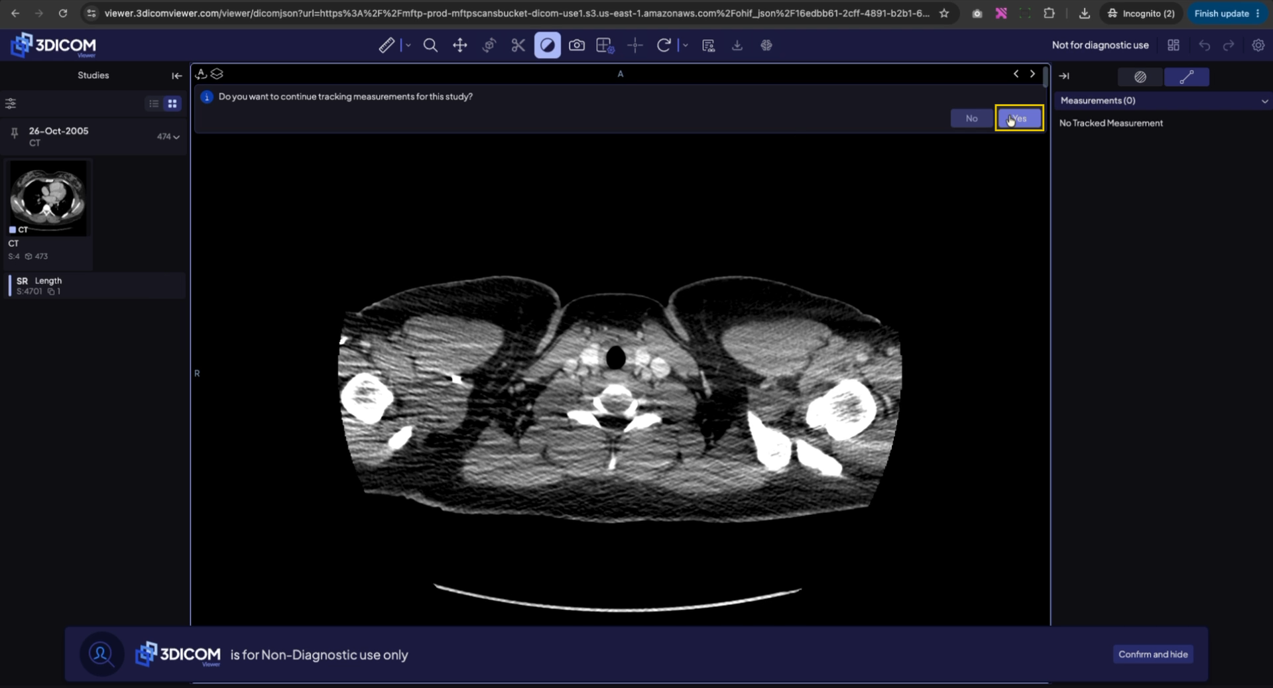Click the Reset view rotate icon

pyautogui.click(x=664, y=45)
